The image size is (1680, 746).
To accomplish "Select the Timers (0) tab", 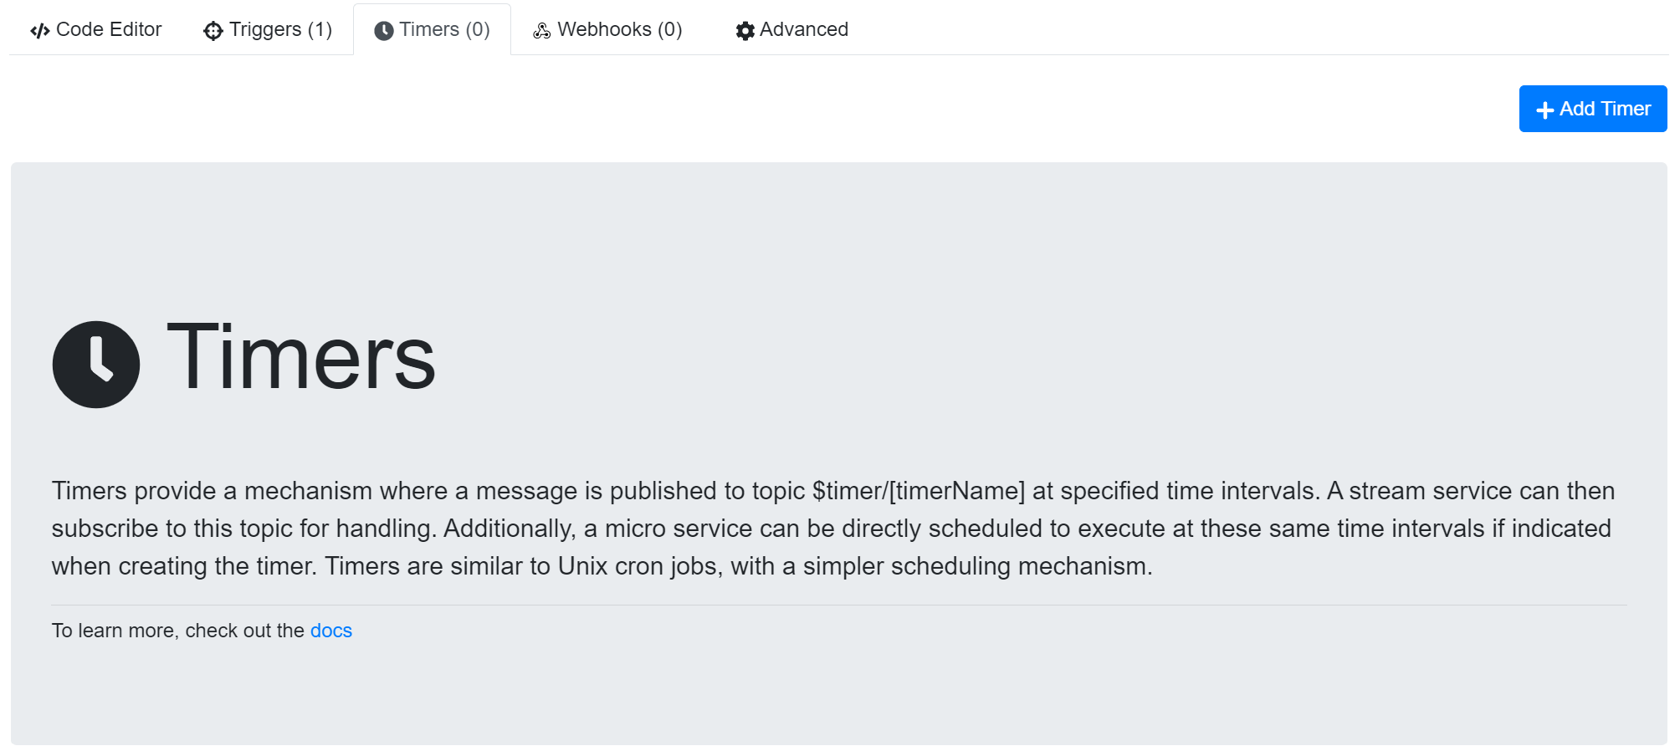I will [x=443, y=30].
